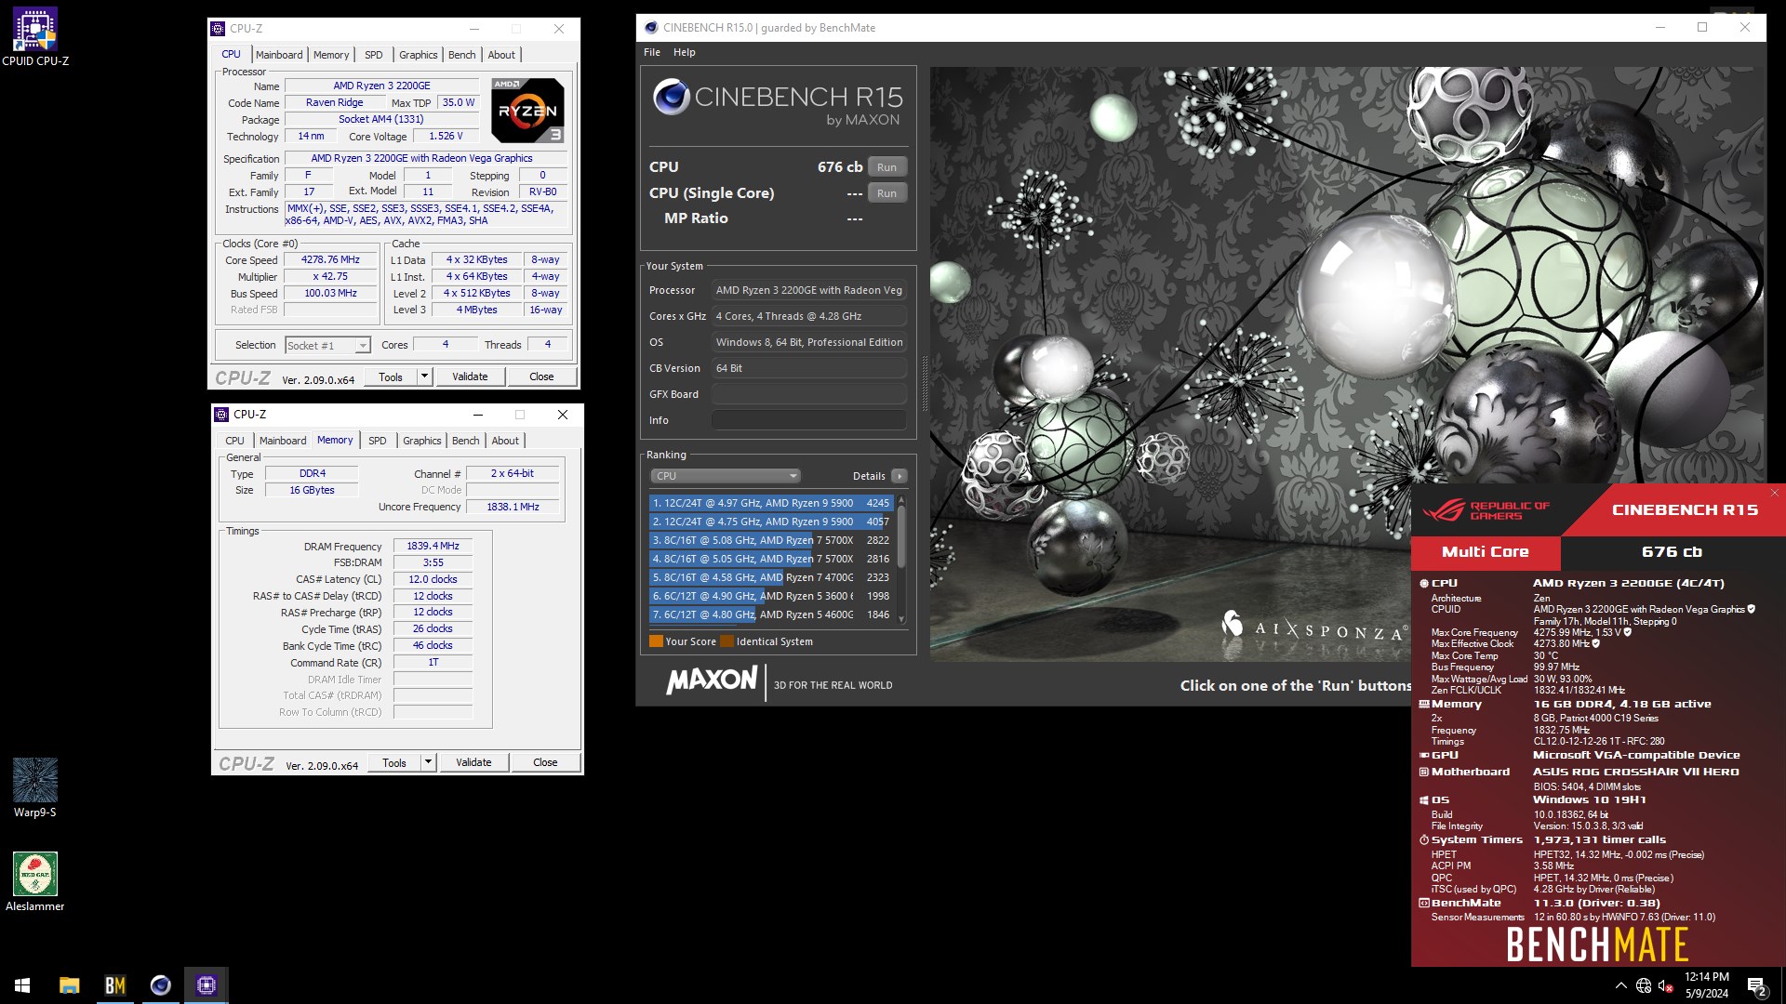Click the muted volume tray icon
Screen dimensions: 1786x1004
pyautogui.click(x=1666, y=985)
